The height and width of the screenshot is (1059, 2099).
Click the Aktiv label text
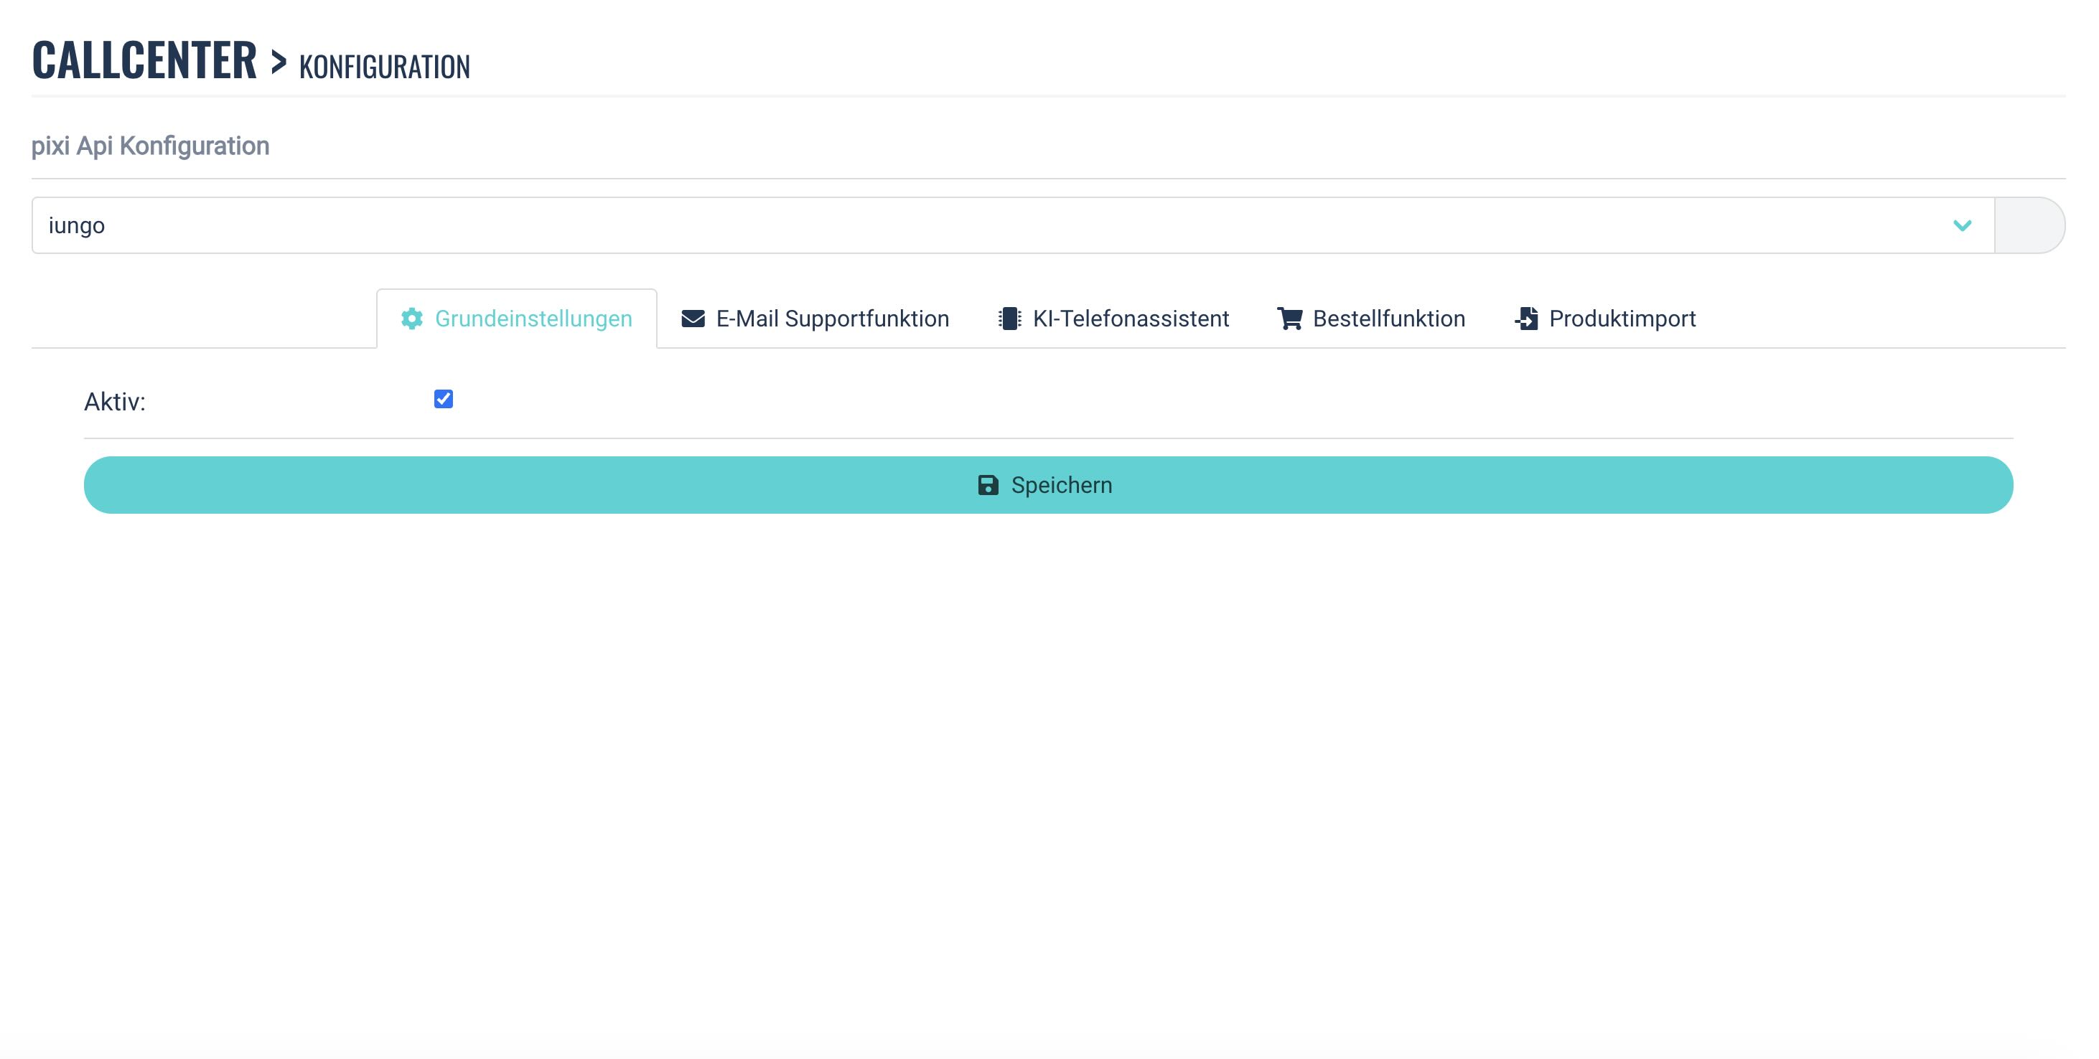pos(115,402)
